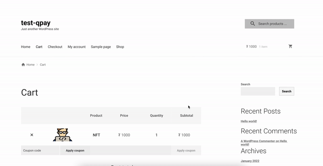Screen dimensions: 323x166
Task: Click the test-qpay site title
Action: (36, 23)
